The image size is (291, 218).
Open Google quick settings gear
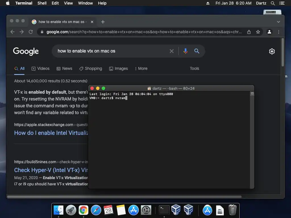coord(272,51)
